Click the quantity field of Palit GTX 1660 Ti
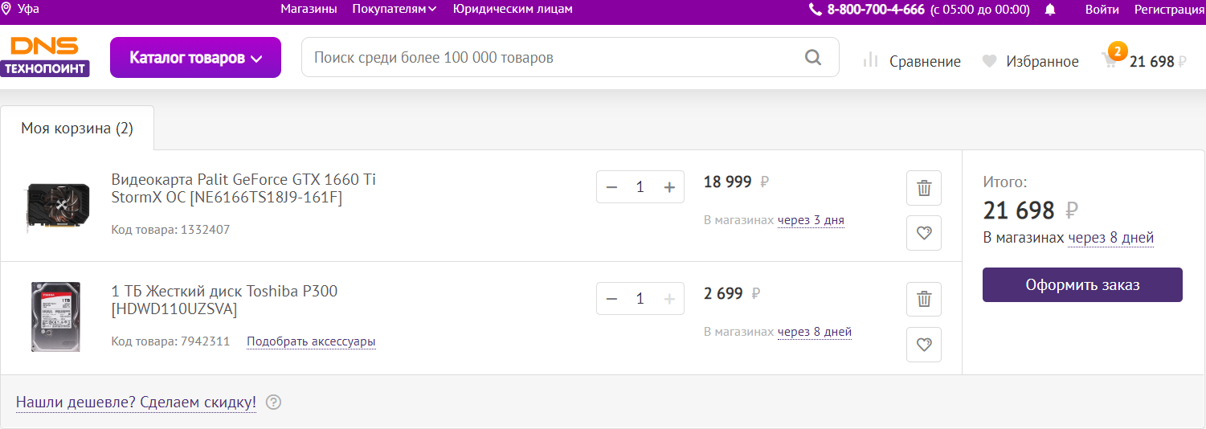The width and height of the screenshot is (1206, 429). pos(640,187)
